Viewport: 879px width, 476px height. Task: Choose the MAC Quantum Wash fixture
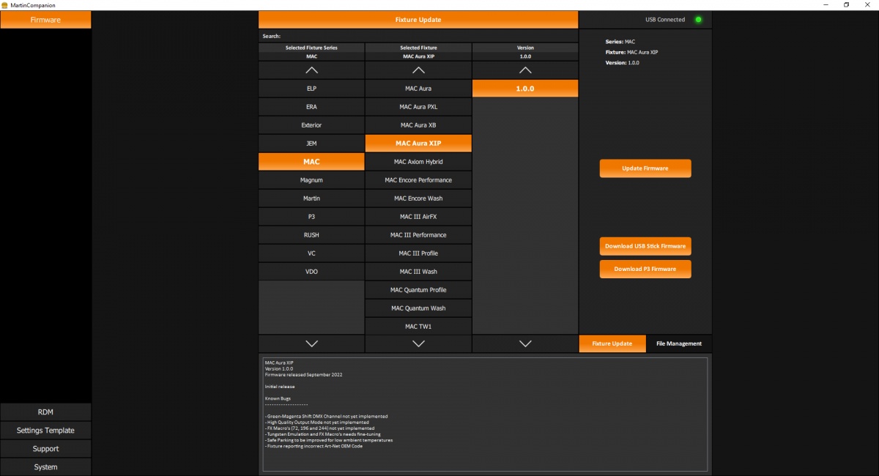[418, 308]
